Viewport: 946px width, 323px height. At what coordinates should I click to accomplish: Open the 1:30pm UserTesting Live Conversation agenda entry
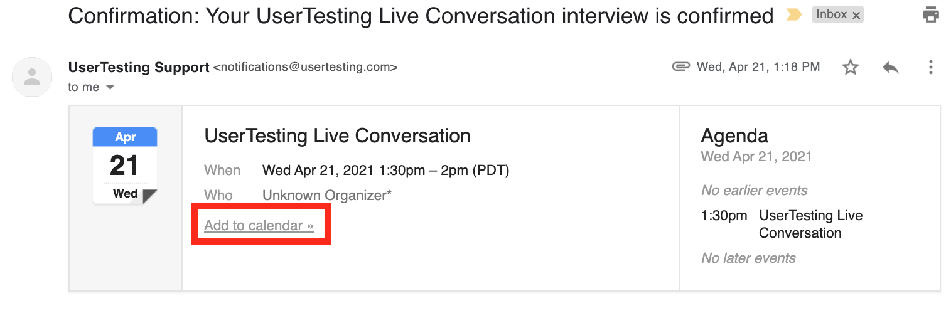click(782, 224)
